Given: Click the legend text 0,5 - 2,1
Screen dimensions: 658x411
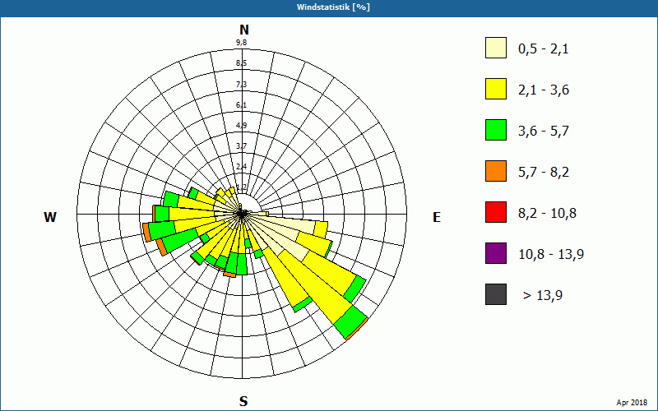Looking at the screenshot, I should (543, 49).
